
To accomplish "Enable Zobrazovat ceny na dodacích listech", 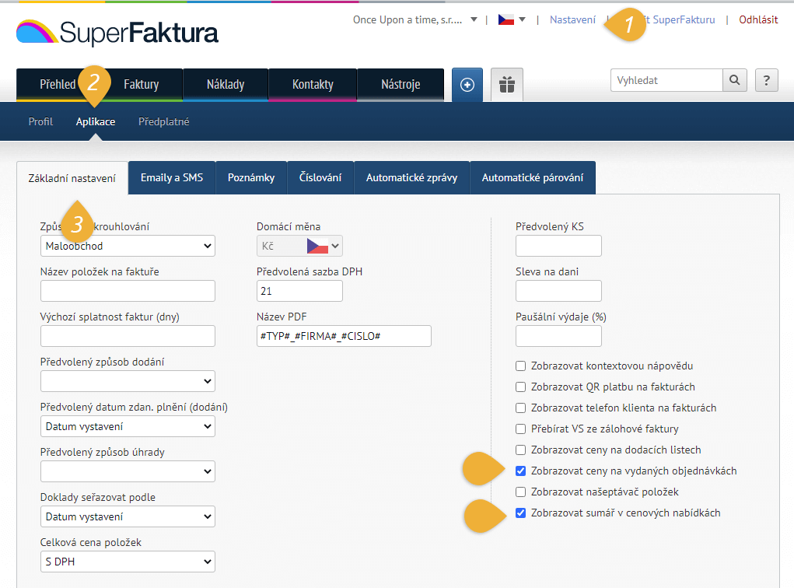I will point(520,450).
